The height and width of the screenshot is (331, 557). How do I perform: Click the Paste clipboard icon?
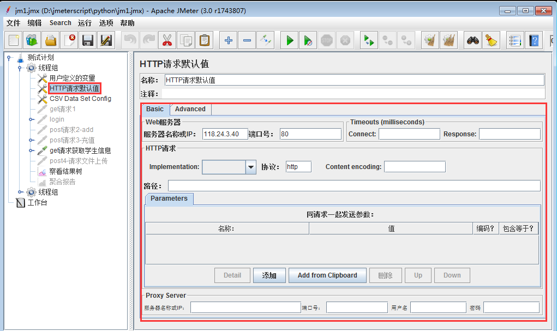[204, 40]
